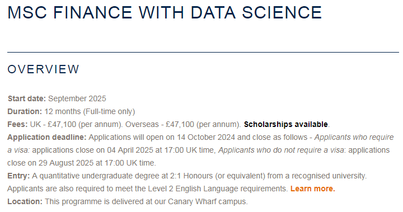This screenshot has height=212, width=403.
Task: Click the orange Learn more link
Action: [313, 189]
